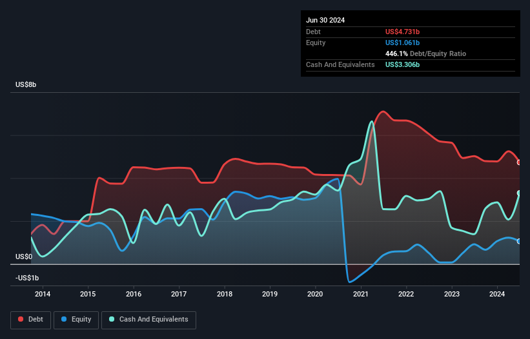
Task: Click the 2015 axis label
Action: click(88, 294)
